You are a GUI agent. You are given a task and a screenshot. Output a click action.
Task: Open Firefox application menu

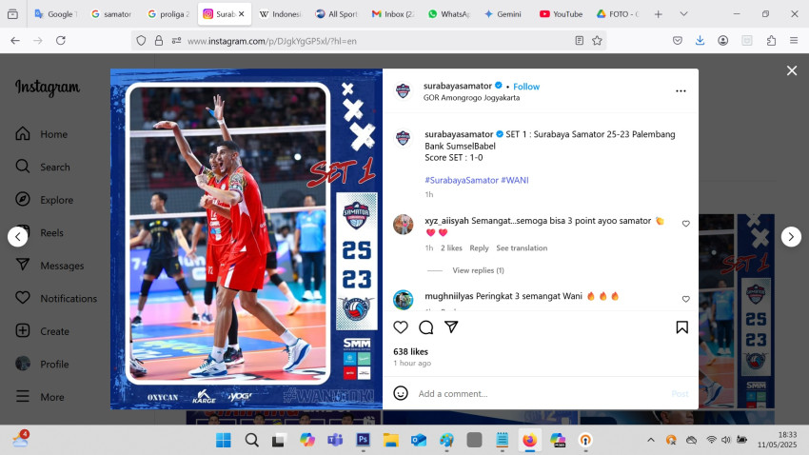(x=794, y=40)
